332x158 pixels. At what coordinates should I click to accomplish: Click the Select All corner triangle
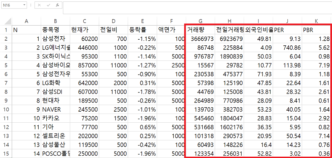[x=8, y=21]
